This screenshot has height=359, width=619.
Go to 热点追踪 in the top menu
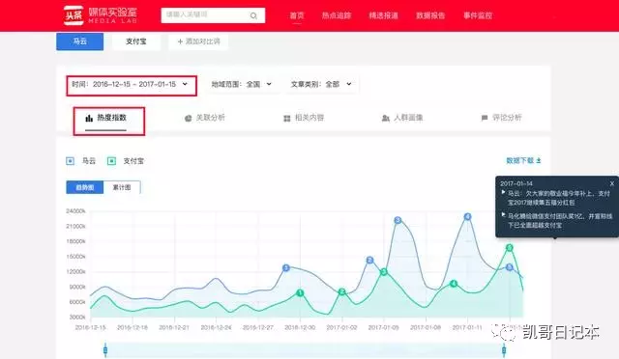click(337, 15)
